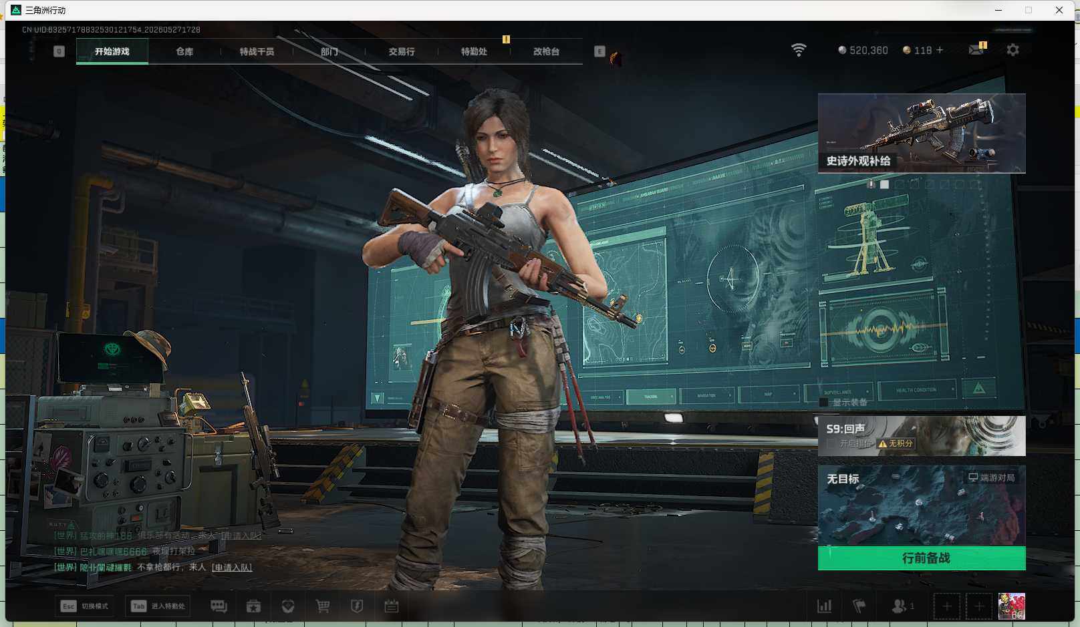
Task: Click the 巴扎嘿嘿嘿6666 chat message
Action: (x=124, y=552)
